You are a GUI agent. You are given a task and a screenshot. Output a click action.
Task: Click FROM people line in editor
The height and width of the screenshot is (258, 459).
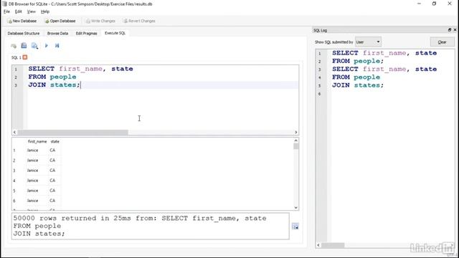[52, 77]
